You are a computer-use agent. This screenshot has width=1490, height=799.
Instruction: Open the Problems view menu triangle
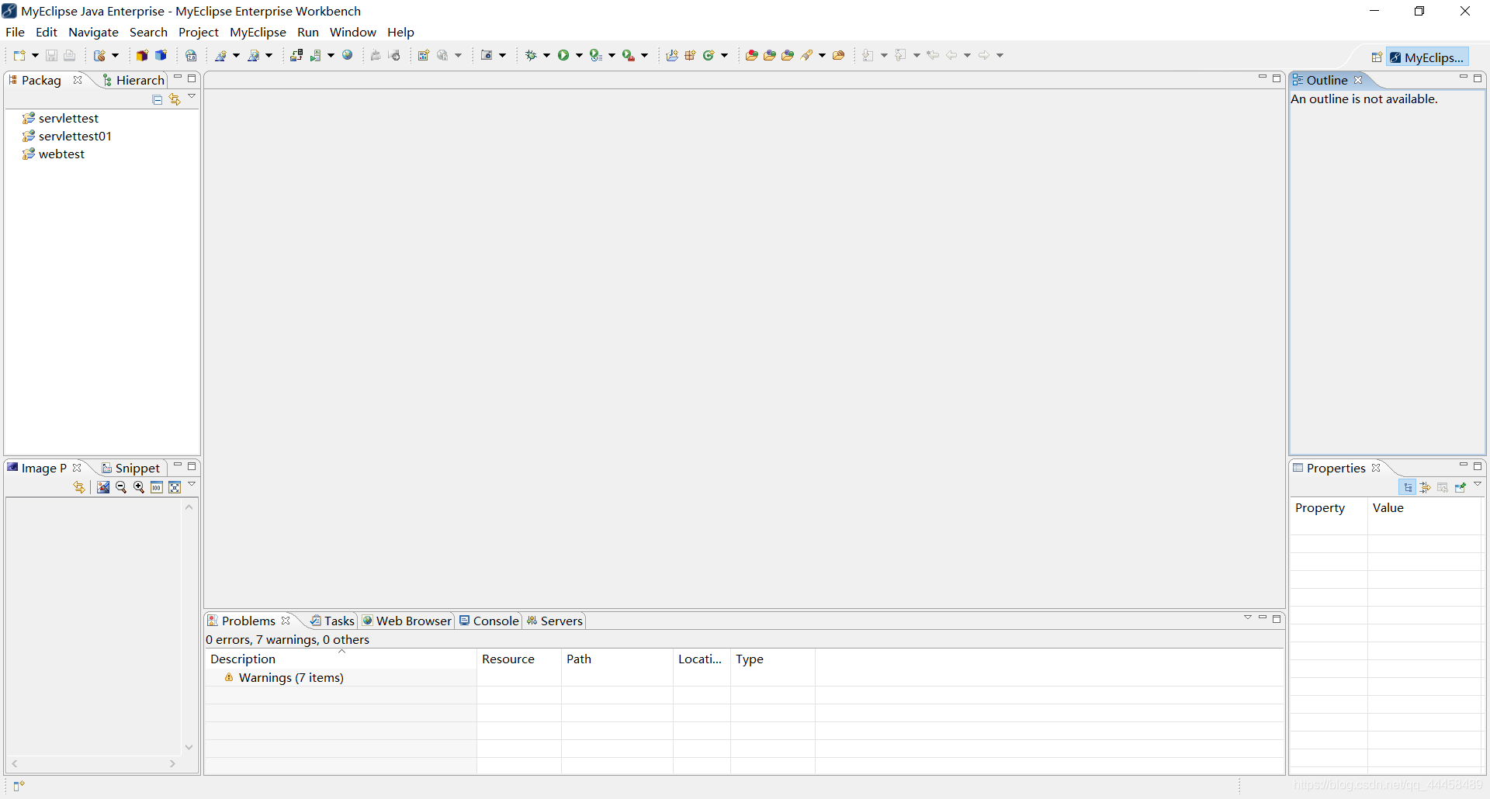click(x=1248, y=617)
